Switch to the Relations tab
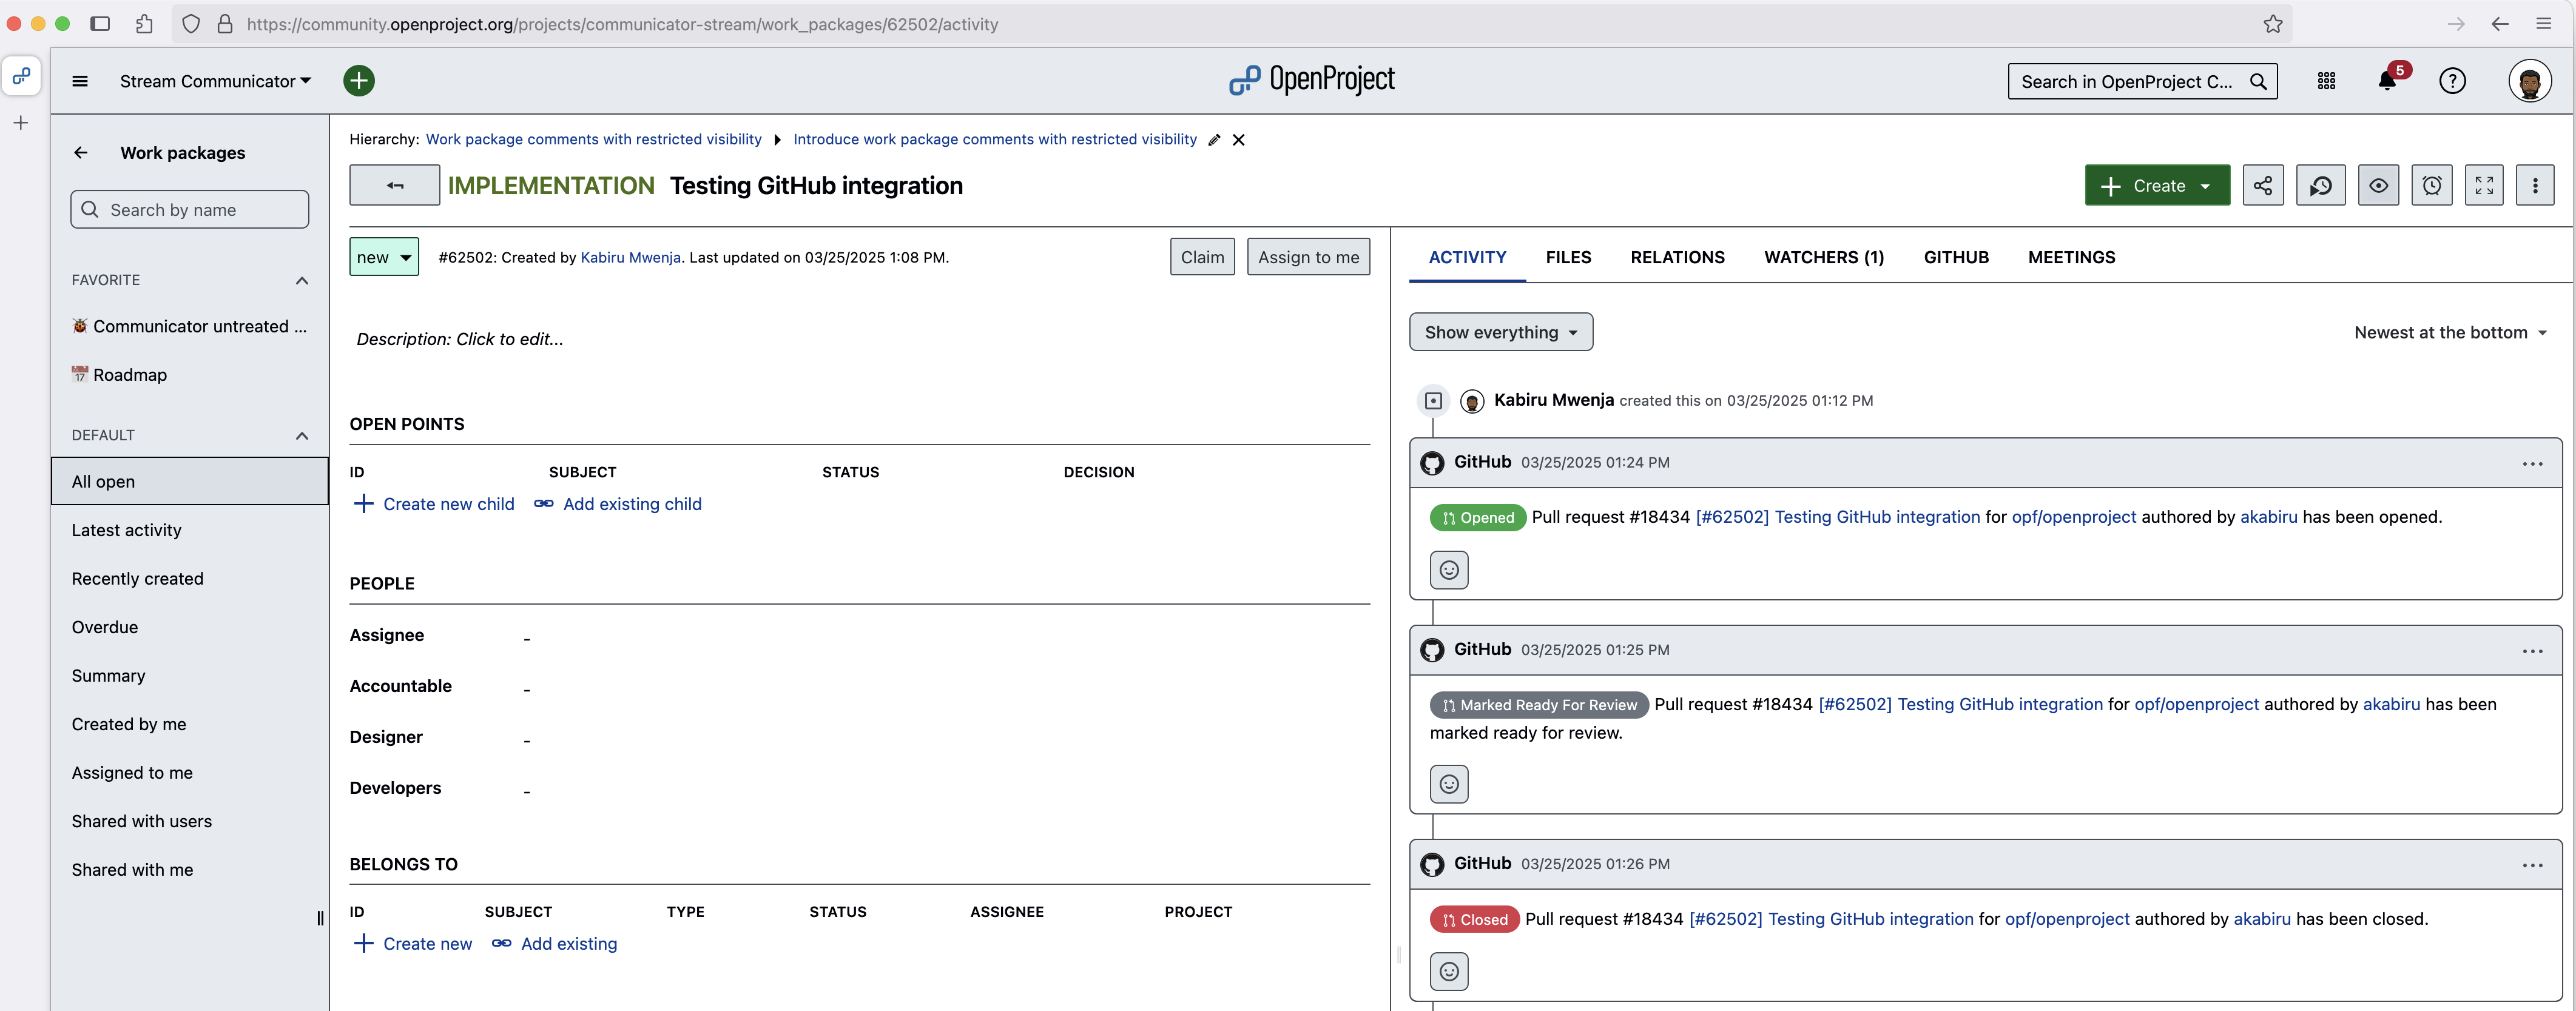2576x1011 pixels. coord(1677,257)
